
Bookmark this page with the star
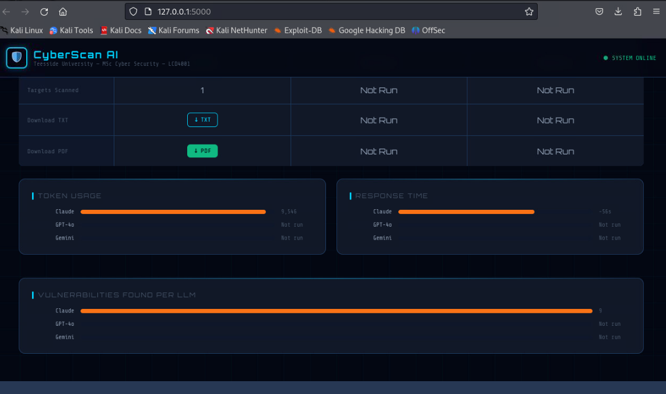[529, 12]
